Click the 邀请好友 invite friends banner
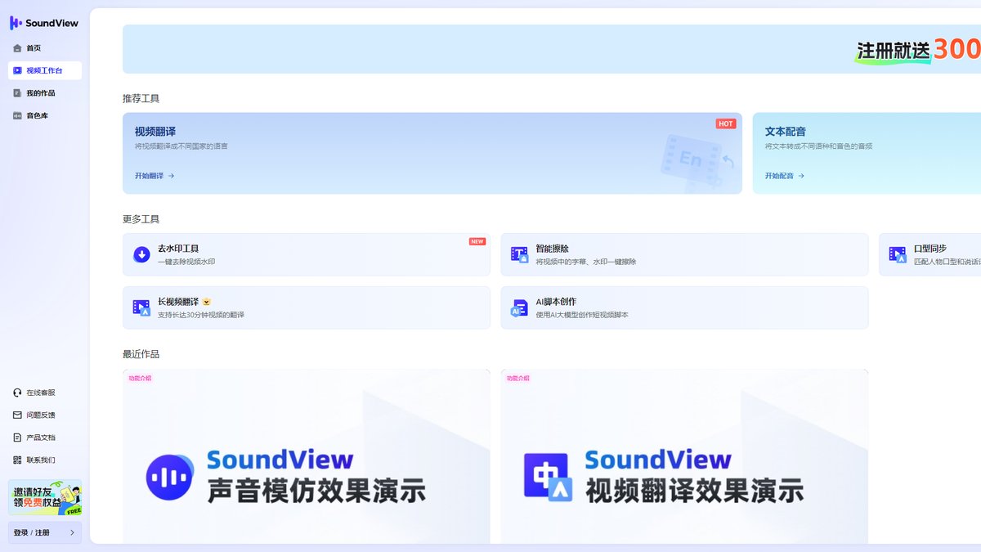This screenshot has height=552, width=981. click(x=45, y=497)
